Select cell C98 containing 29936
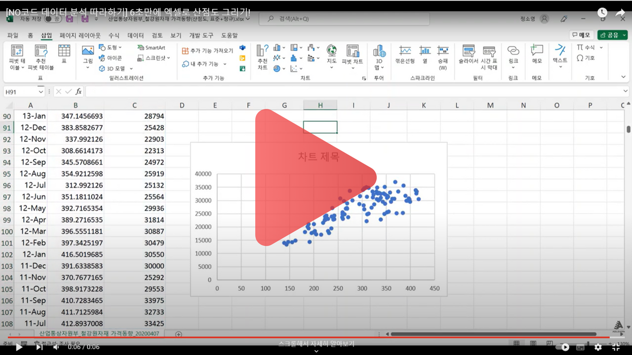 [134, 209]
